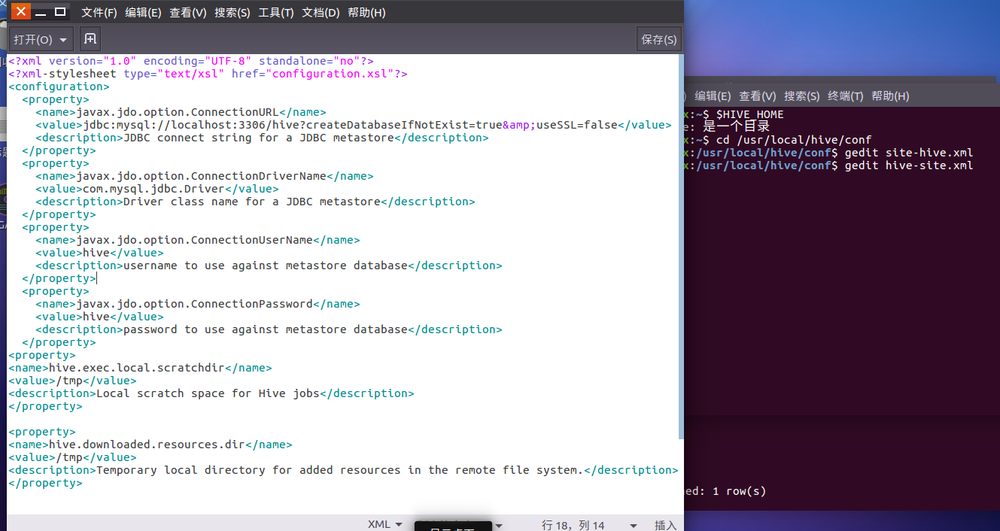Click the dropdown arrow beside 行 18, 列 14

coord(633,525)
